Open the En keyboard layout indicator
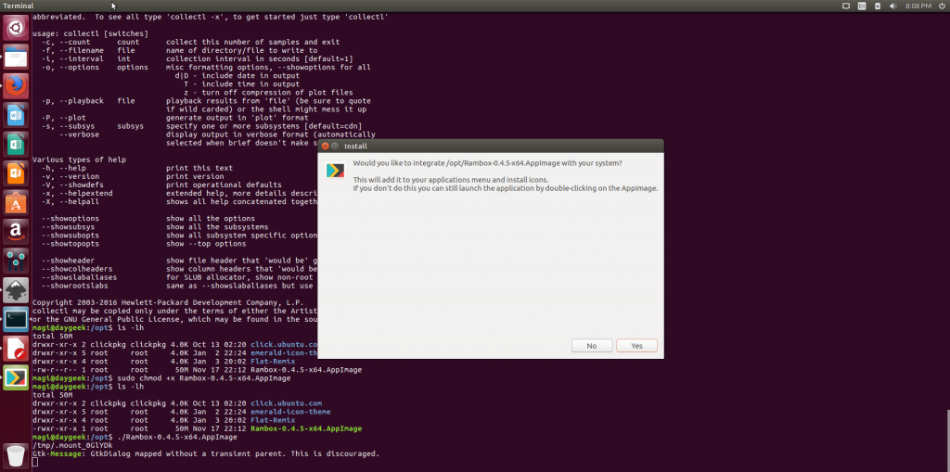This screenshot has height=472, width=950. coord(862,6)
